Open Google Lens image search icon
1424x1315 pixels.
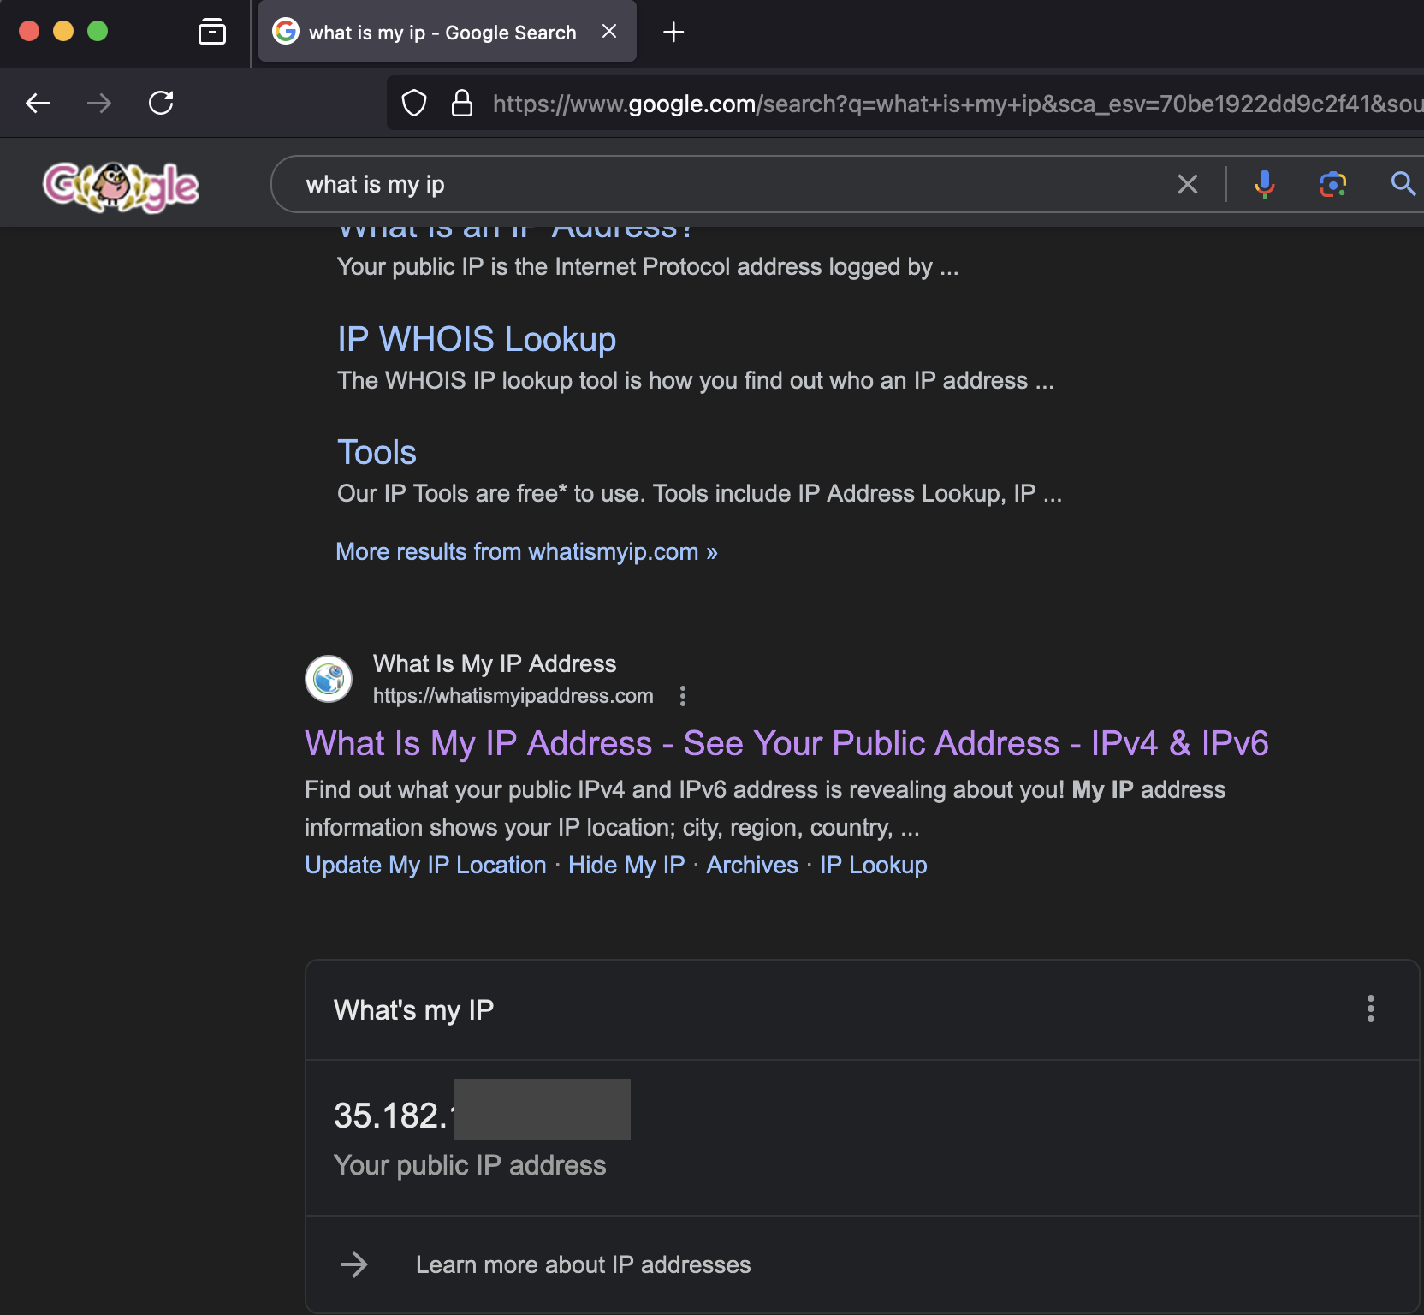pos(1332,184)
